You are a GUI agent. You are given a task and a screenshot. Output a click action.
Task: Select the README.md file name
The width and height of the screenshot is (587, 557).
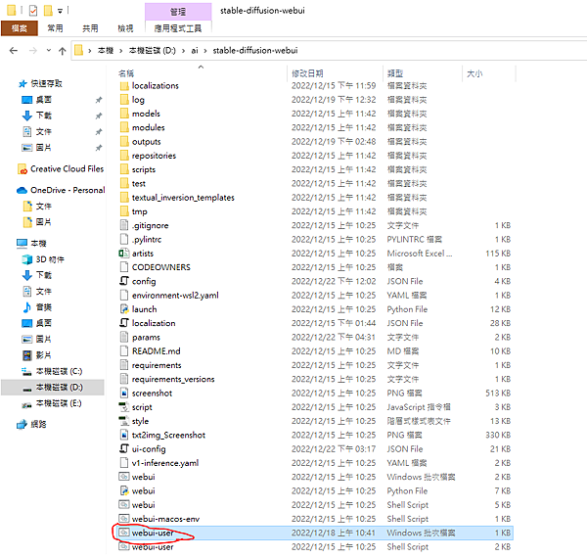pos(157,351)
